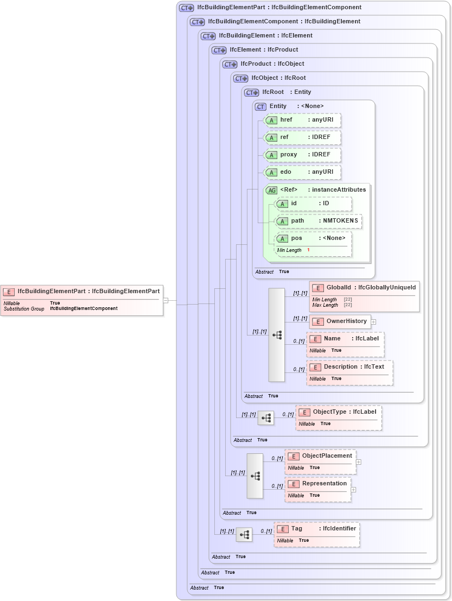
Task: Expand the ObjectPlacement element details
Action: click(358, 461)
